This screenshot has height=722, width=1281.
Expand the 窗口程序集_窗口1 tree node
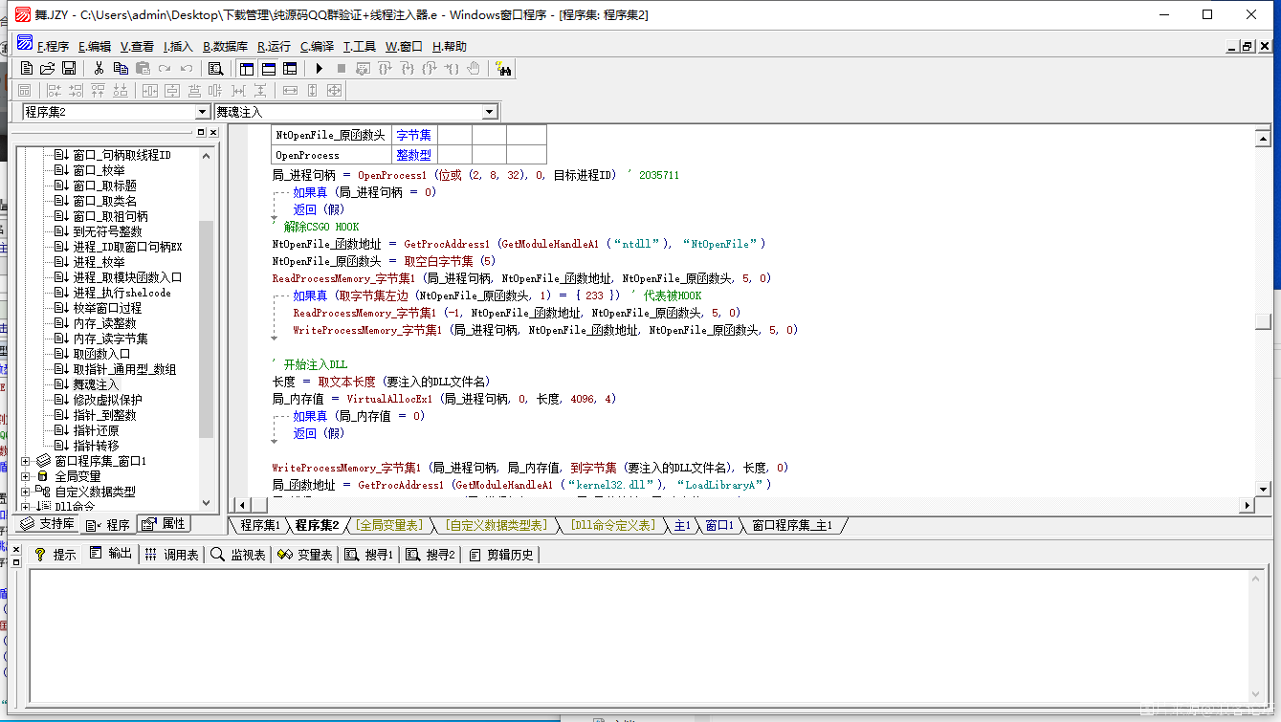(x=26, y=461)
